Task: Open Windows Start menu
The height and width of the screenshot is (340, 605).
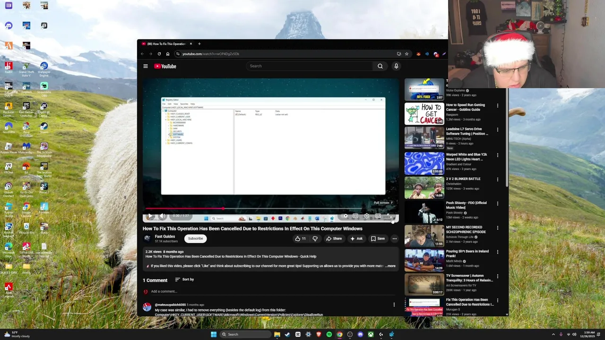Action: [x=214, y=334]
